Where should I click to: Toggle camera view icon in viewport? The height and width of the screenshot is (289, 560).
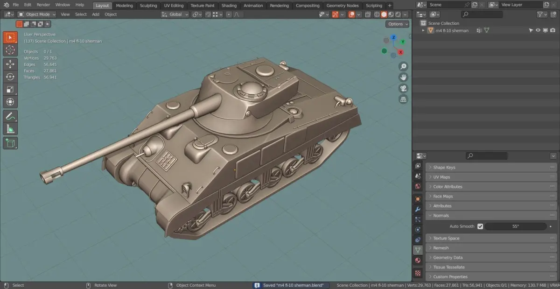[404, 88]
